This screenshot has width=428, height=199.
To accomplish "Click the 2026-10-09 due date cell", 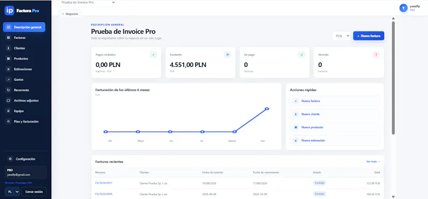I will point(260,194).
